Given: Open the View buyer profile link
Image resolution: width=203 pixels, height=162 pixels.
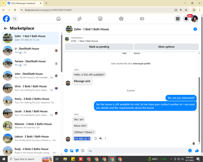Looking at the screenshot, I should point(141,64).
